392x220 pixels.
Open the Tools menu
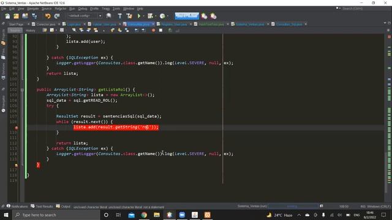(x=116, y=9)
